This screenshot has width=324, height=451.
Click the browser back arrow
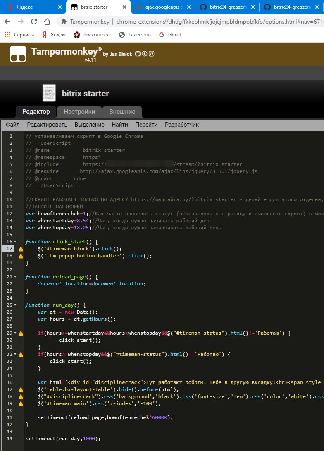pyautogui.click(x=7, y=21)
